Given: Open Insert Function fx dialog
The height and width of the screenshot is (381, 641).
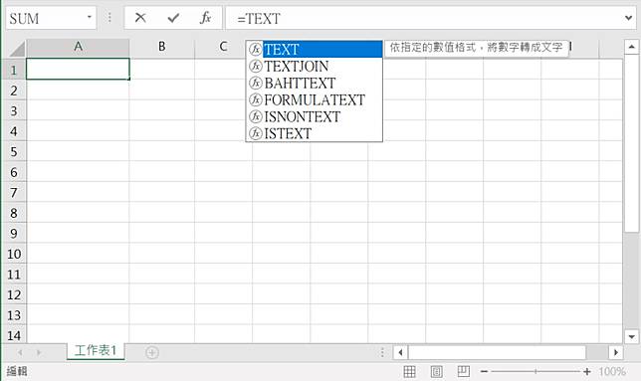Looking at the screenshot, I should [205, 18].
